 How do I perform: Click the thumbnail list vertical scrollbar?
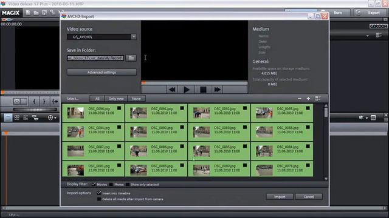326,113
